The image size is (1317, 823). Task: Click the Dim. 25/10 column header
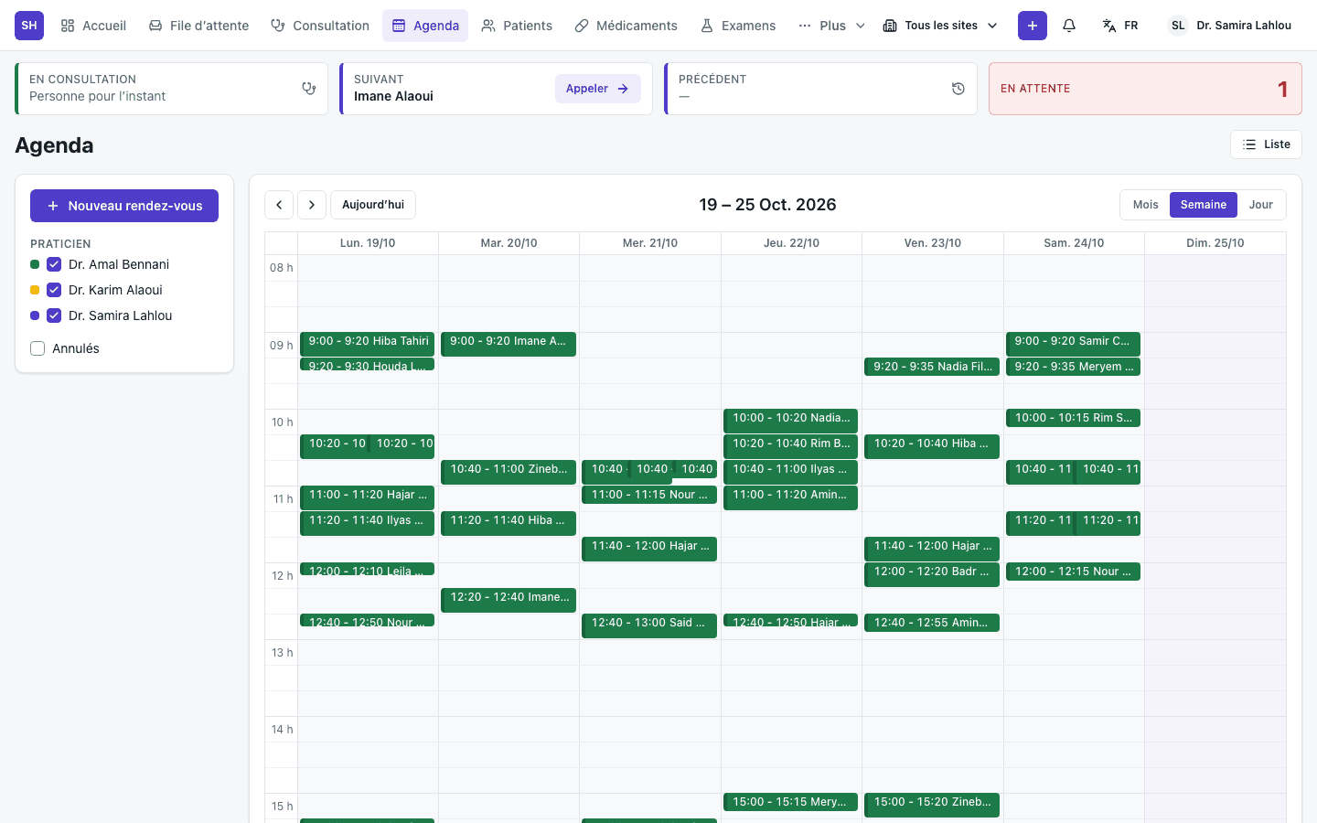click(x=1215, y=243)
